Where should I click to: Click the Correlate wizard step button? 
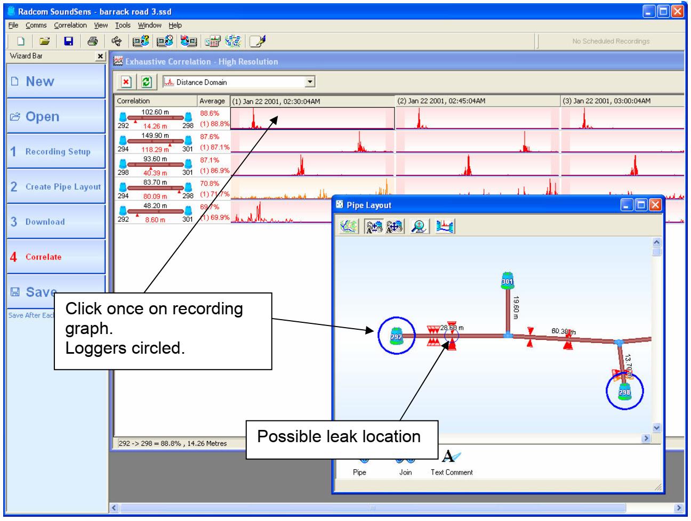56,257
